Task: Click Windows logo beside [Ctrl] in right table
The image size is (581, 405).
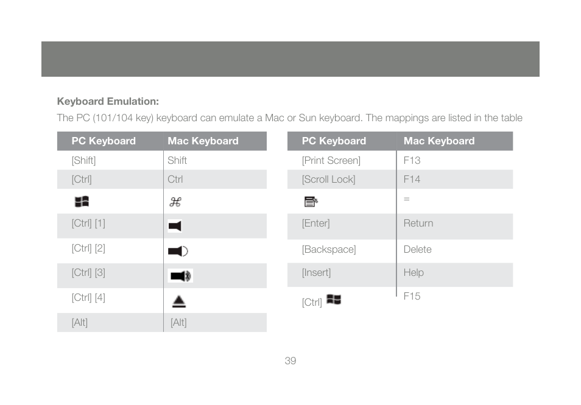Action: (x=334, y=299)
